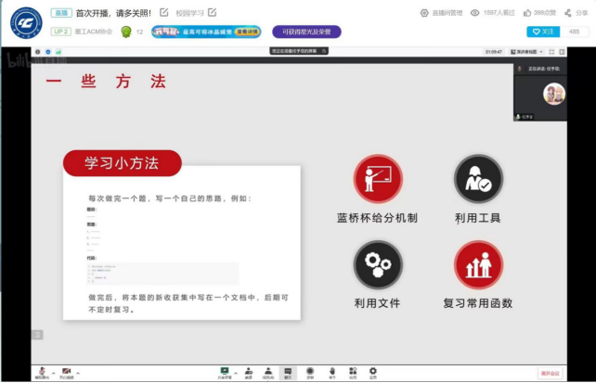
Task: Open the chat icon in meeting toolbar
Action: [289, 372]
